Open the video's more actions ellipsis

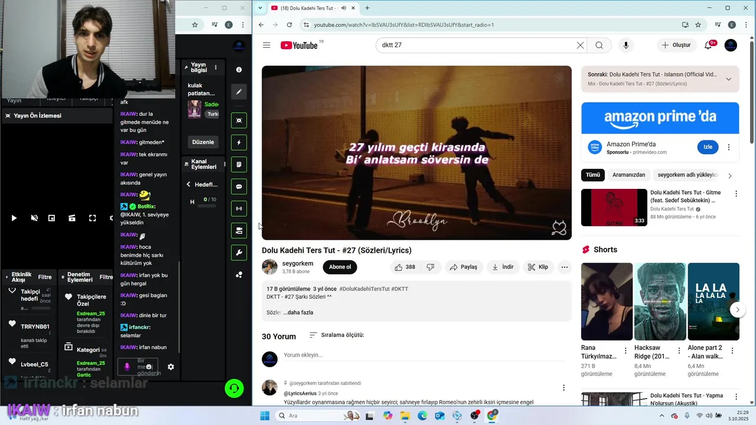[565, 267]
